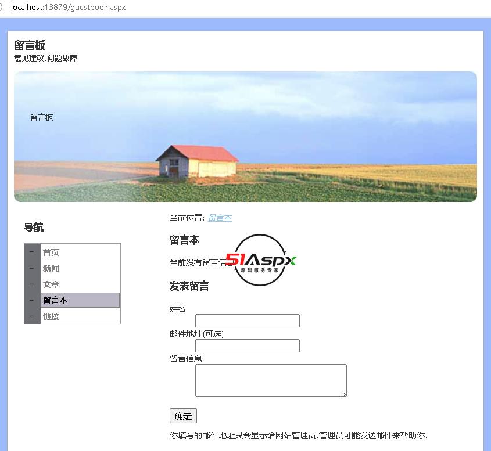491x451 pixels.
Task: Click into the 留言信息 textarea
Action: [x=271, y=380]
